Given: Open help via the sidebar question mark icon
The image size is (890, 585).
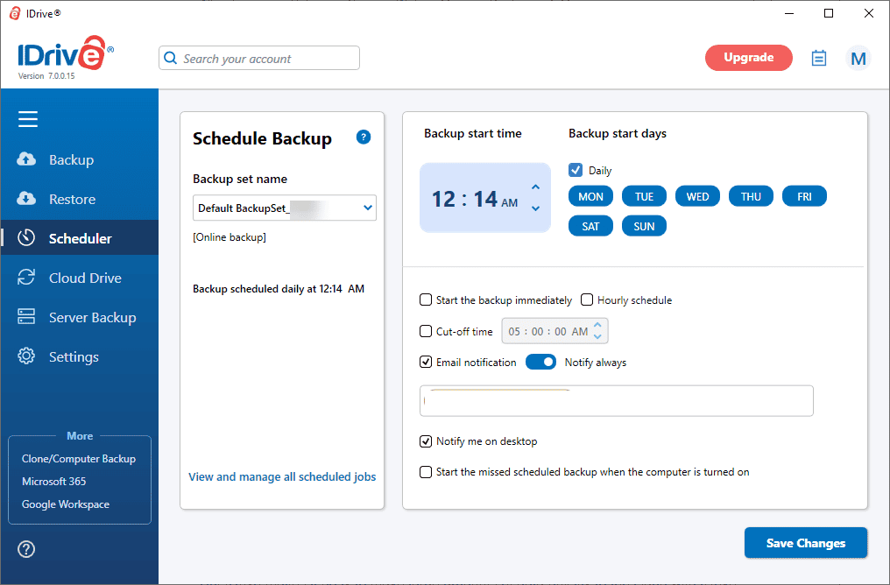Looking at the screenshot, I should [26, 549].
